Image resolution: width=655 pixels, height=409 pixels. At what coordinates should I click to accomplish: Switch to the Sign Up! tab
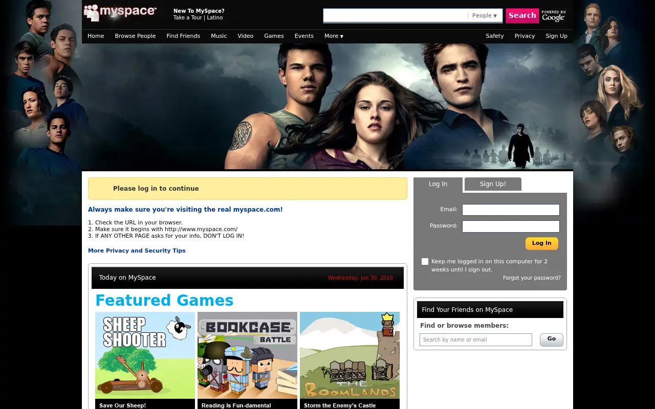[x=493, y=184]
